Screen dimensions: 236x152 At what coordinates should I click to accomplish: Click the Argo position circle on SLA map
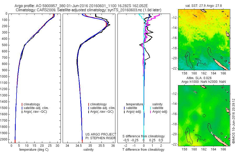click(204, 116)
